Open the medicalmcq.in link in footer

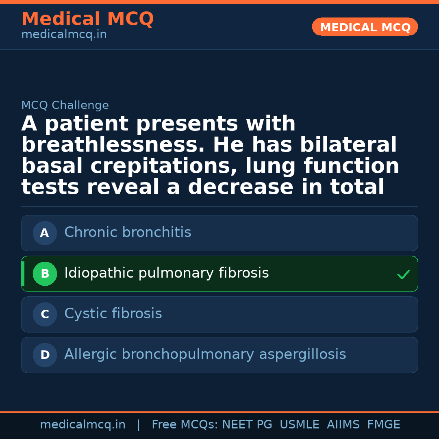point(83,425)
